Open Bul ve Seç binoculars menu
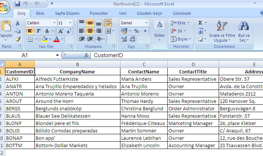This screenshot has width=263, height=156. pyautogui.click(x=244, y=31)
